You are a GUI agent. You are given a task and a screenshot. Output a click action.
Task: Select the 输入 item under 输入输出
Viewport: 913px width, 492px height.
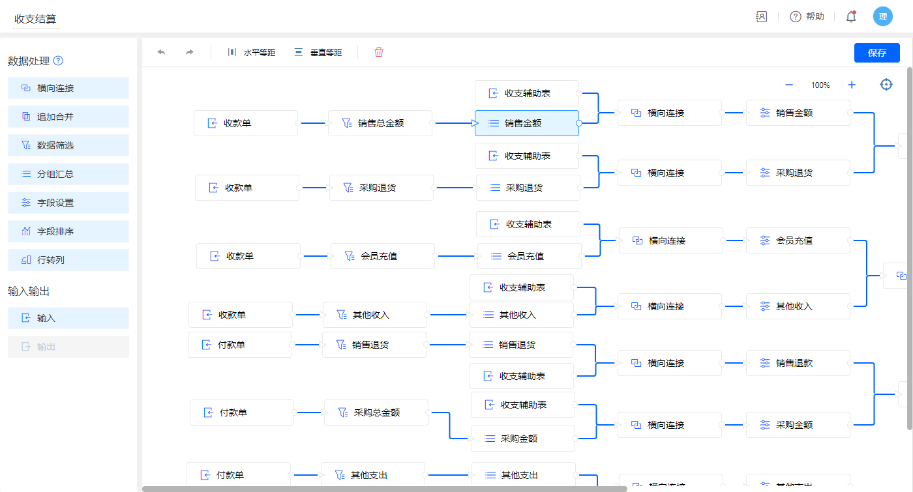[x=68, y=318]
